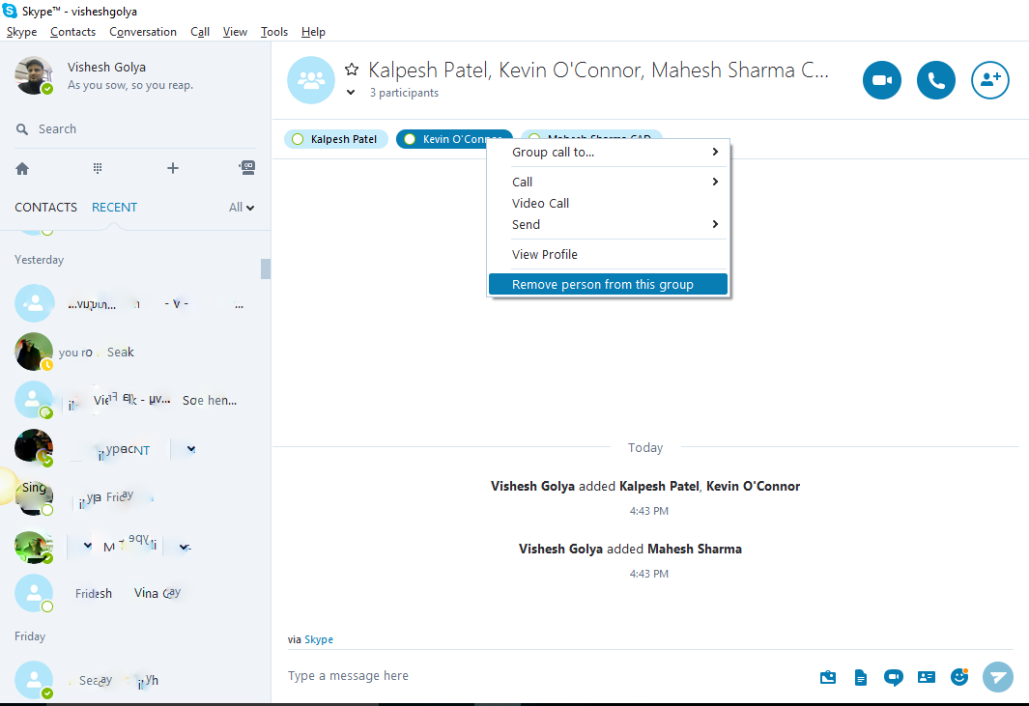Open the emoticon picker

coord(959,676)
